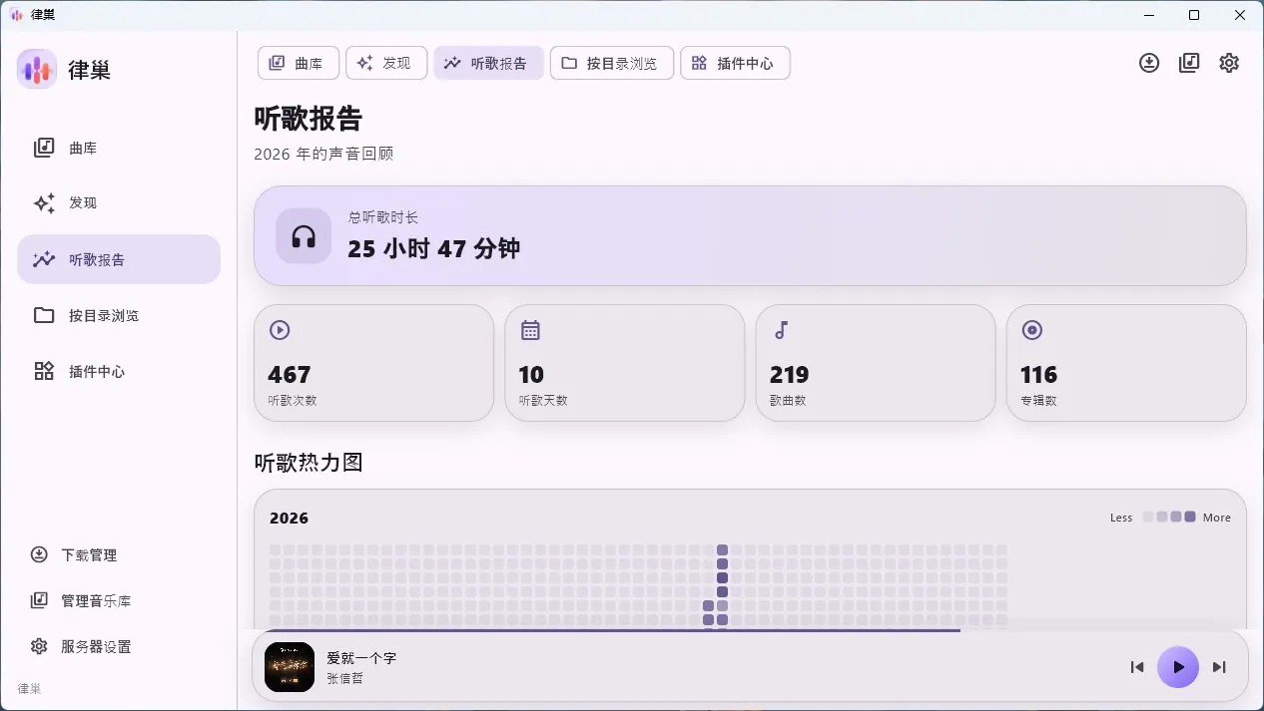1264x711 pixels.
Task: Skip to the next track
Action: coord(1219,667)
